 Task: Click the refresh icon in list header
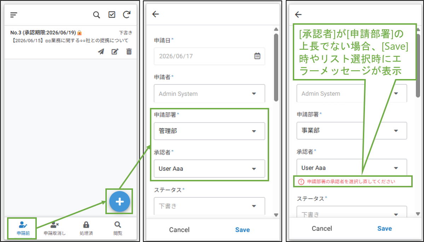(x=127, y=14)
